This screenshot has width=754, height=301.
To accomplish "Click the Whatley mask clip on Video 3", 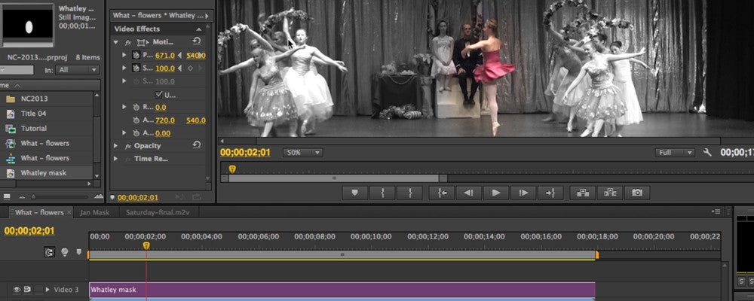I will 339,289.
